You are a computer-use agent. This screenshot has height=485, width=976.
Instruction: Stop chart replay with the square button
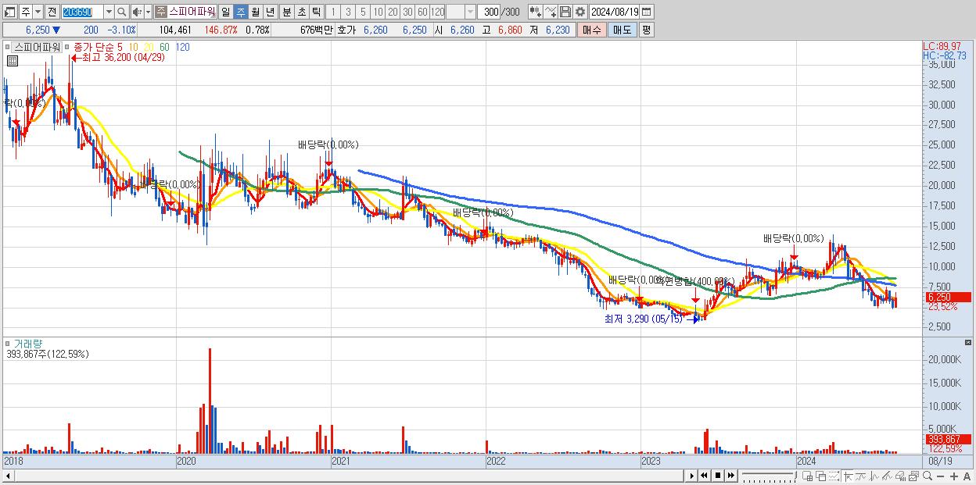tap(718, 476)
